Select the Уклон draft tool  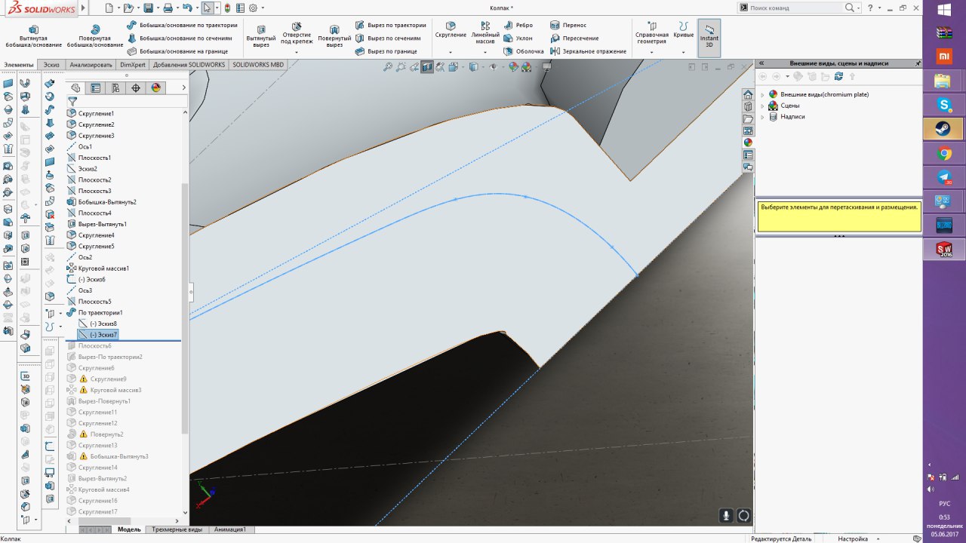(x=518, y=38)
